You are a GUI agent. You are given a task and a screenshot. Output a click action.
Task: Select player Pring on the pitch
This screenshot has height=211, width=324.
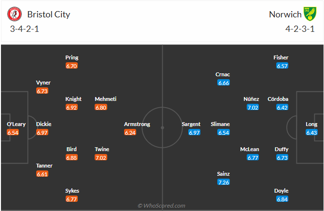(x=72, y=57)
